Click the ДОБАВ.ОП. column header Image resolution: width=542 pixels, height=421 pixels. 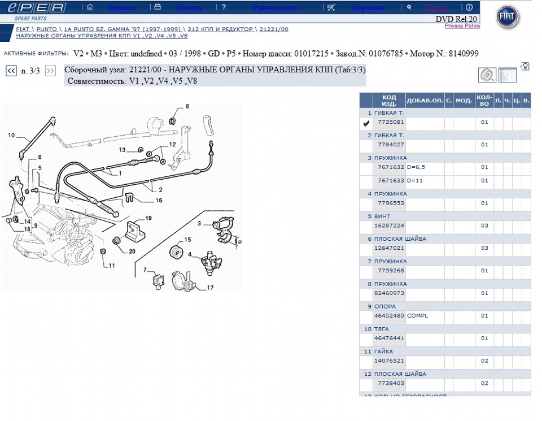coord(425,101)
